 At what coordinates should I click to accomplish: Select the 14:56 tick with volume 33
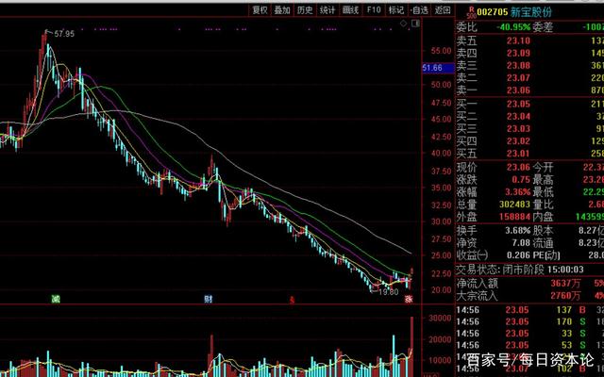tap(530, 334)
